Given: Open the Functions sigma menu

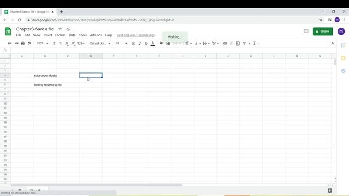Looking at the screenshot, I should point(256,44).
